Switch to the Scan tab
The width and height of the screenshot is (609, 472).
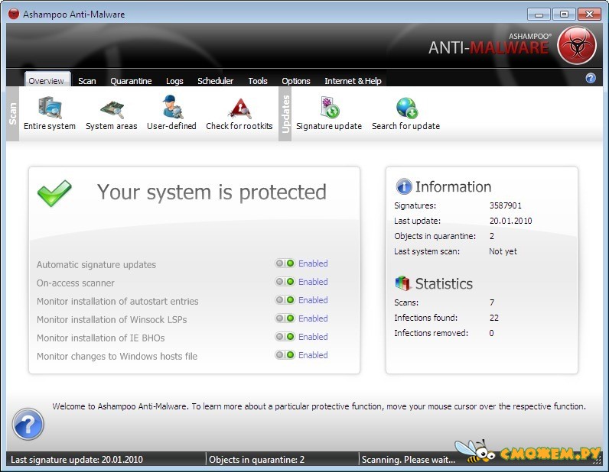(87, 81)
